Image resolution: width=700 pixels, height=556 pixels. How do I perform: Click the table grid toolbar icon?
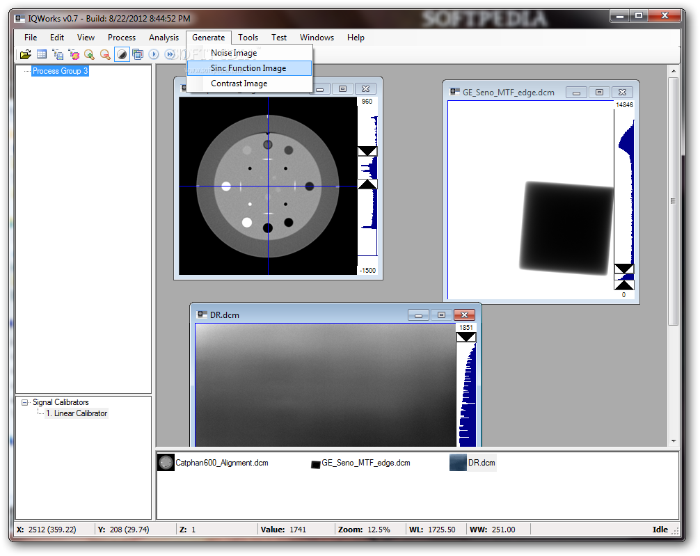click(x=42, y=54)
